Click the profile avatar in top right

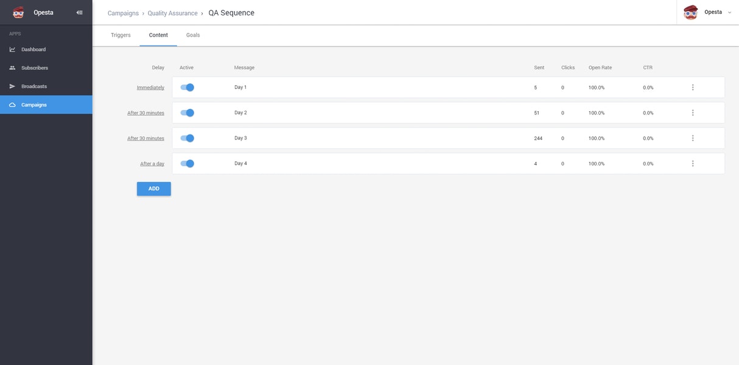click(690, 12)
